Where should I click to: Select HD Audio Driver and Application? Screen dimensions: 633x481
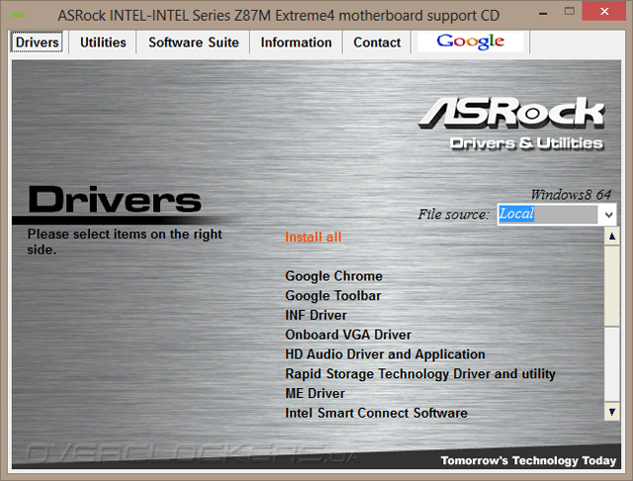385,354
